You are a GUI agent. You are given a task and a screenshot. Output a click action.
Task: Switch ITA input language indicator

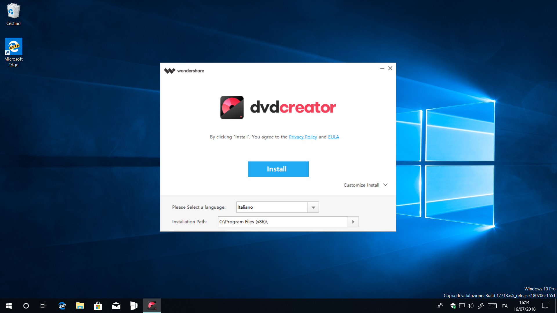[x=504, y=306]
